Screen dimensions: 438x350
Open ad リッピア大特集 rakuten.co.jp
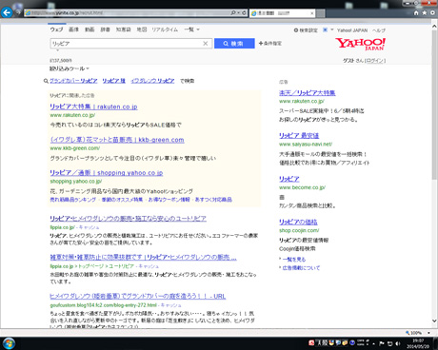tap(93, 107)
